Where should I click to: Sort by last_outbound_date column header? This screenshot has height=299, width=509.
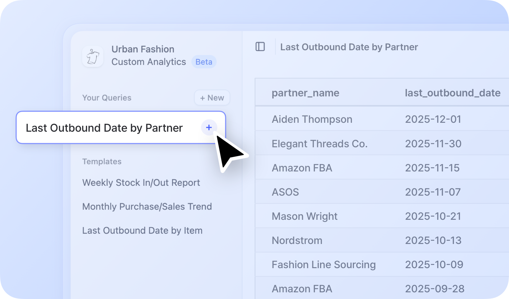[452, 93]
